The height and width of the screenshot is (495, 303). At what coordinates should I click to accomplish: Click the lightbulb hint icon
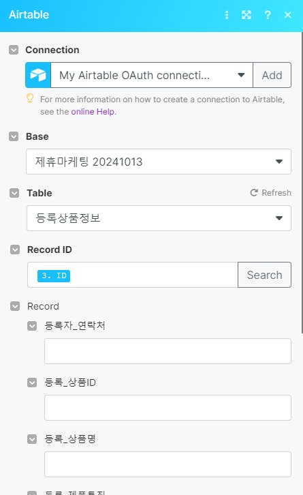pos(30,98)
